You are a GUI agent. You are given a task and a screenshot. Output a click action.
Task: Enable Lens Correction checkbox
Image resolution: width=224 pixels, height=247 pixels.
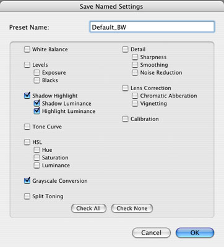click(x=125, y=88)
